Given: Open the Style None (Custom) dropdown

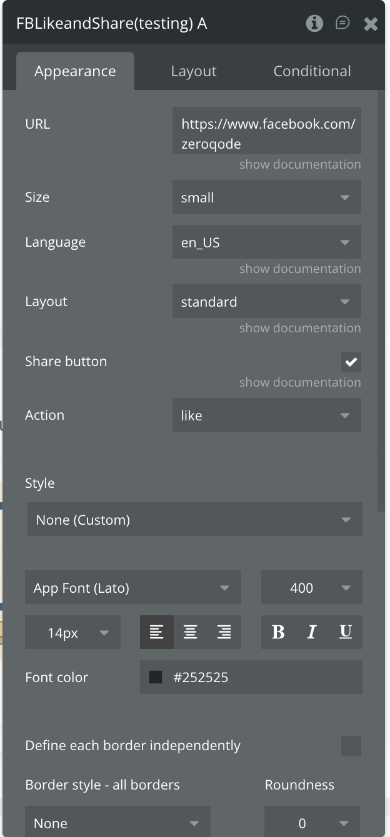Looking at the screenshot, I should (x=195, y=520).
